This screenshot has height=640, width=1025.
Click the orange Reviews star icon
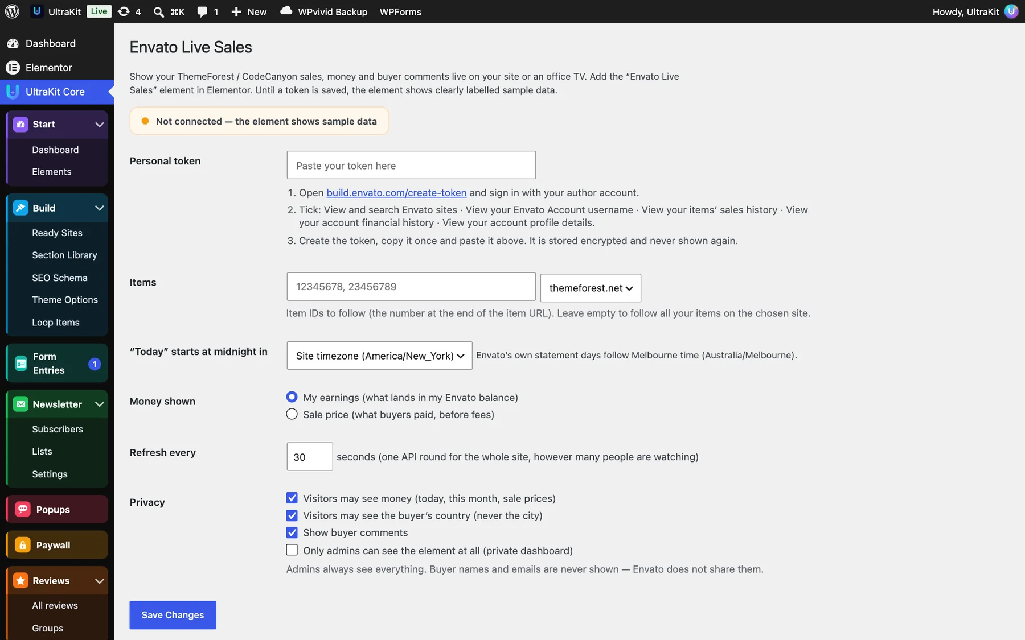20,581
